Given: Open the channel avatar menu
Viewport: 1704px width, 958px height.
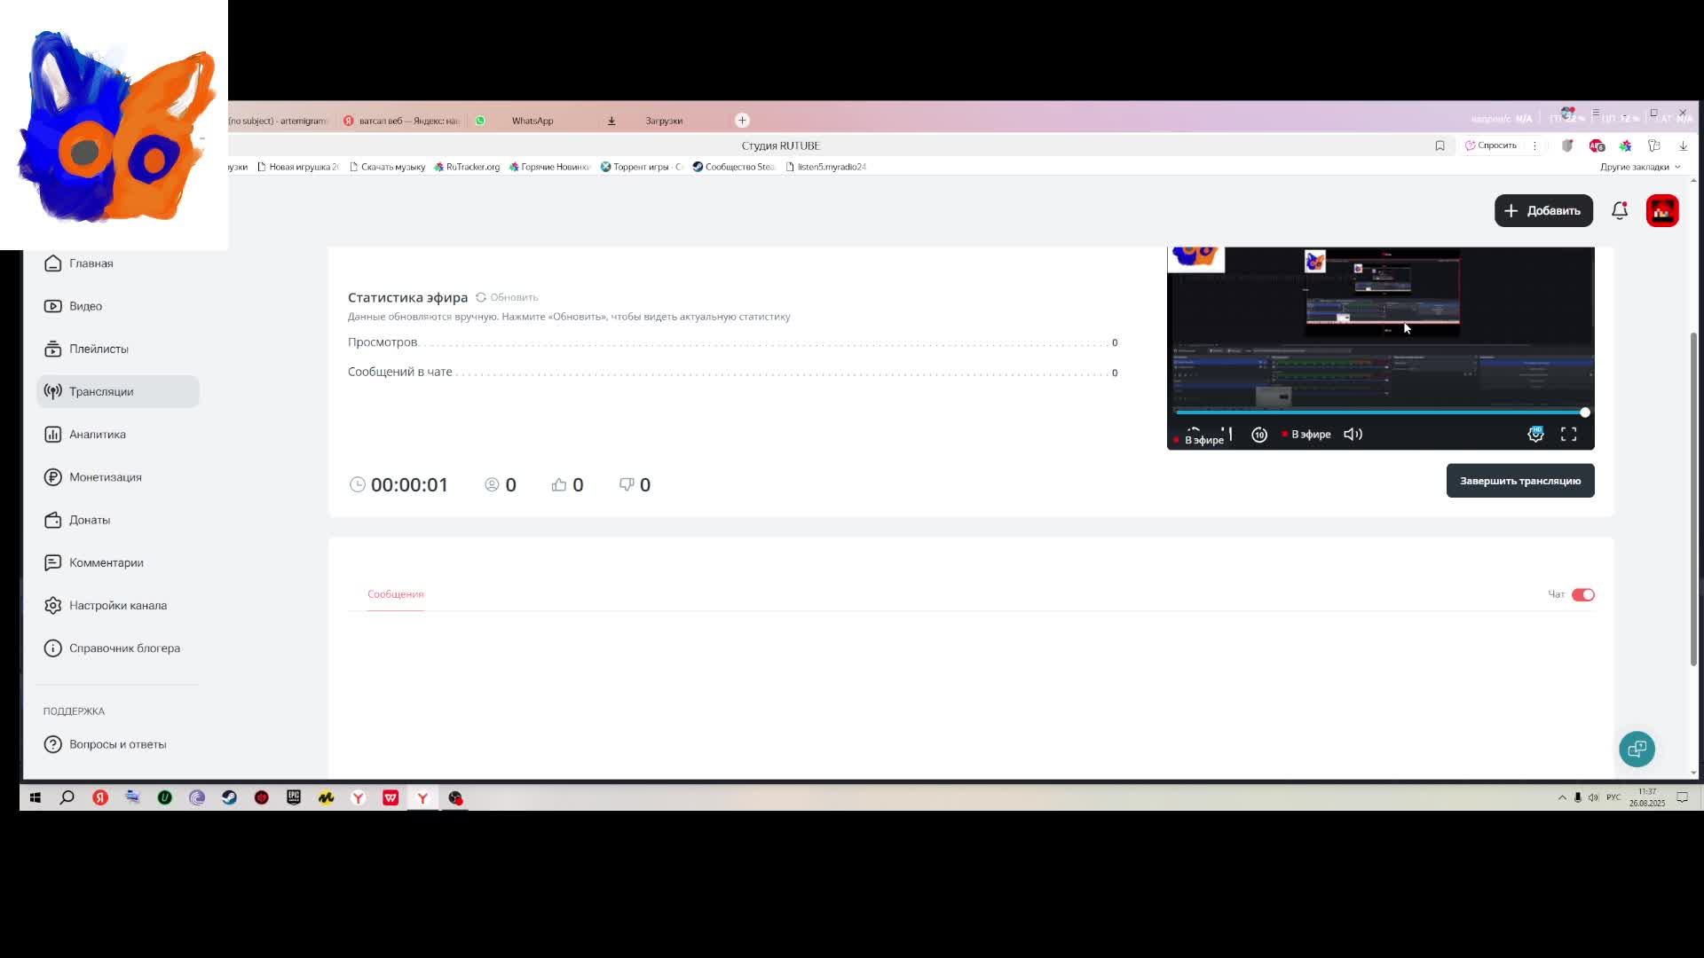Looking at the screenshot, I should click(x=1661, y=211).
